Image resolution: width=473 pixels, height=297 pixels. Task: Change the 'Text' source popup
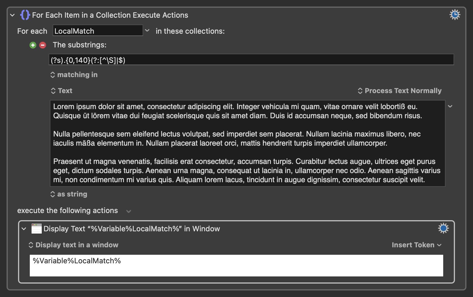pos(62,91)
